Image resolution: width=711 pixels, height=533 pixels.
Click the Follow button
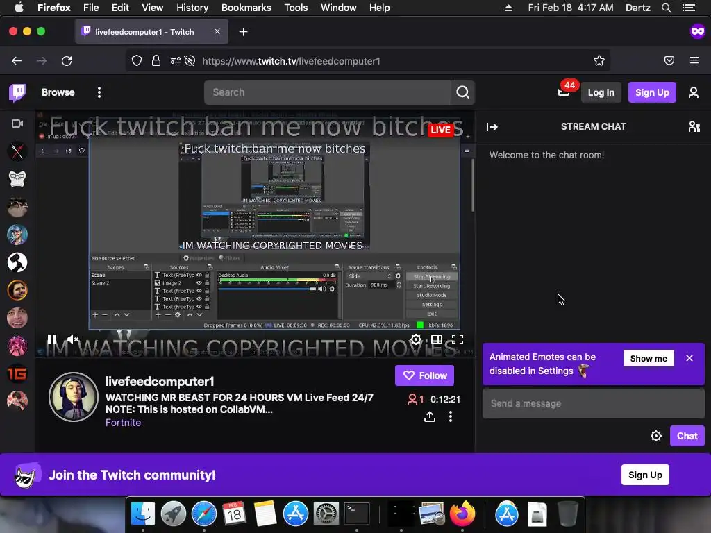coord(424,375)
